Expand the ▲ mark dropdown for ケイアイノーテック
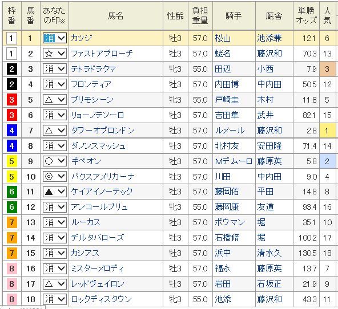Screen dimensions: 338x309 55,192
